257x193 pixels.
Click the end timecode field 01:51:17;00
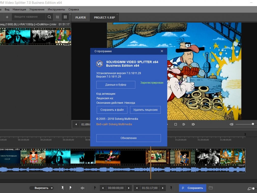[x=150, y=188]
